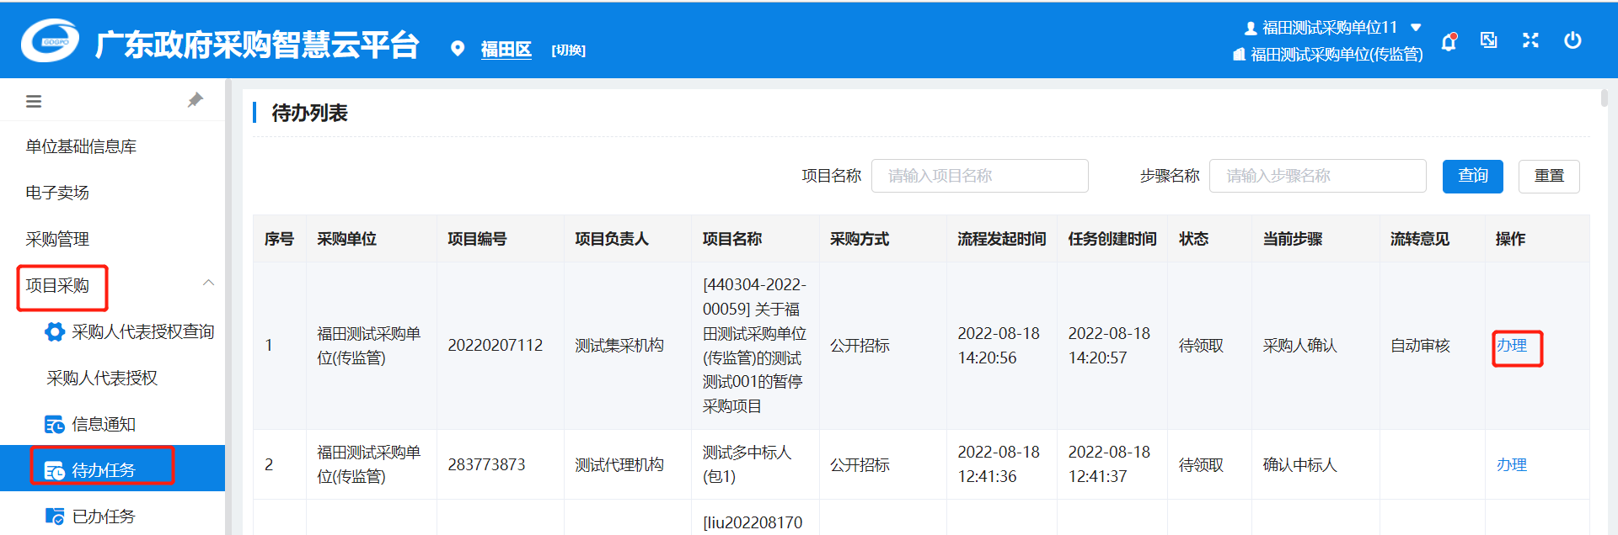Collapse sidebar using the hamburger menu icon
The height and width of the screenshot is (535, 1618).
[x=34, y=102]
